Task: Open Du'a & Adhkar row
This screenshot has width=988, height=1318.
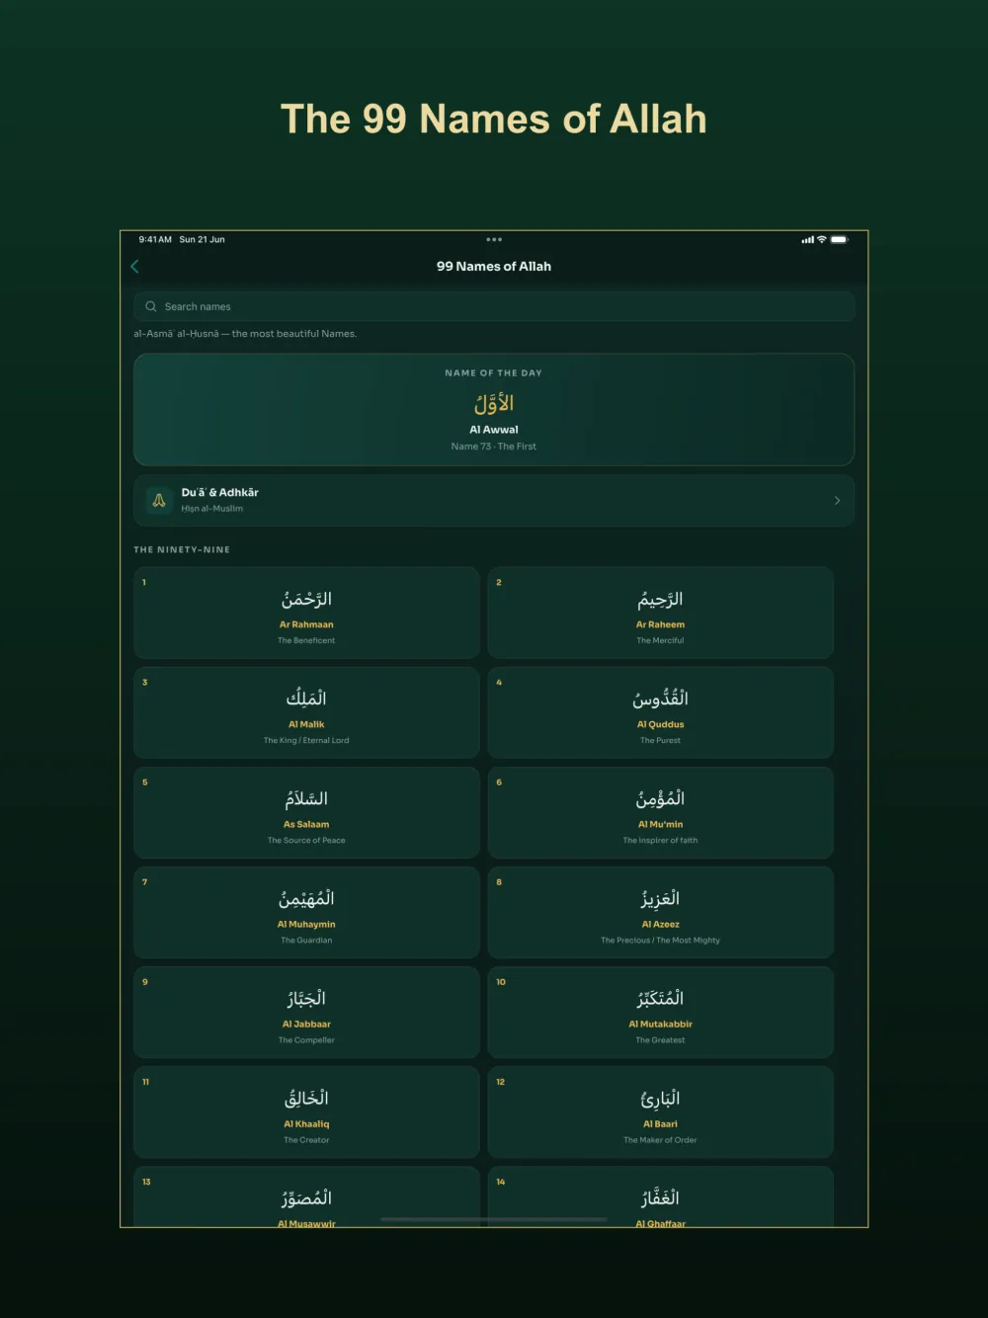Action: pyautogui.click(x=494, y=501)
